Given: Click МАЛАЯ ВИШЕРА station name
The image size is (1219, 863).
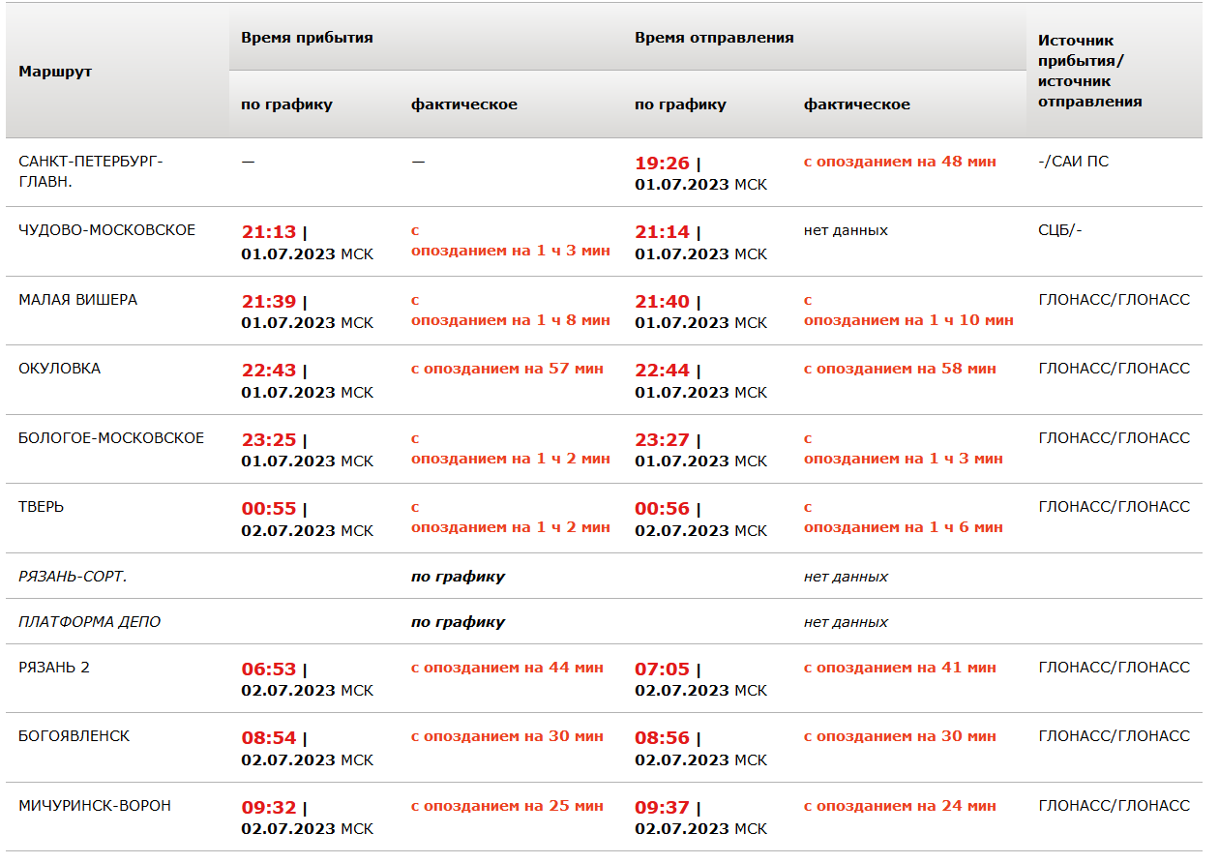Looking at the screenshot, I should [77, 300].
